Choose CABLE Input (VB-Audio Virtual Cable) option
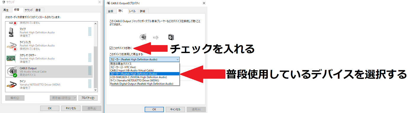409x113 pixels. click(145, 70)
